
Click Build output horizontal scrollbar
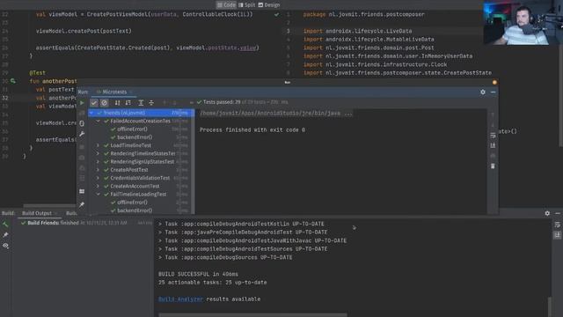252,315
